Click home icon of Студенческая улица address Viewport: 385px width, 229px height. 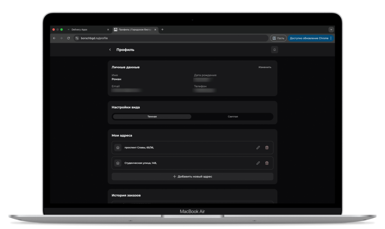click(118, 163)
